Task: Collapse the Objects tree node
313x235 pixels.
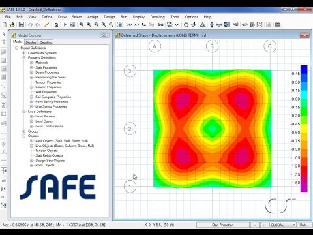Action: [24, 136]
